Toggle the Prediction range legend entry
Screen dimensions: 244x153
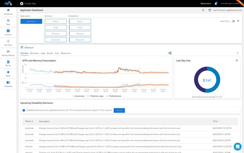95,96
